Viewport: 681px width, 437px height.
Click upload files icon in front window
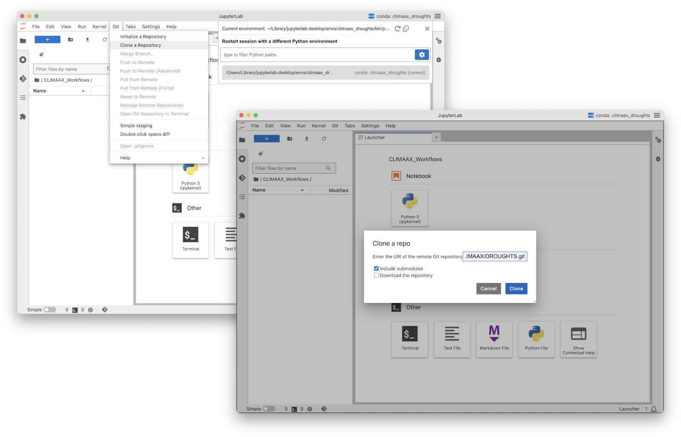pos(307,139)
